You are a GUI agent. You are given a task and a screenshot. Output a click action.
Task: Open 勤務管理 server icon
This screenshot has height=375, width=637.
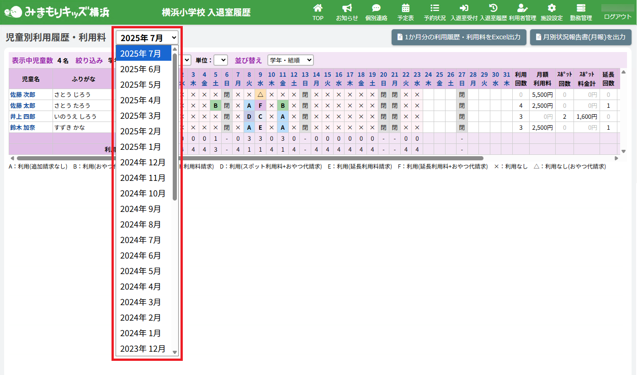coord(581,12)
